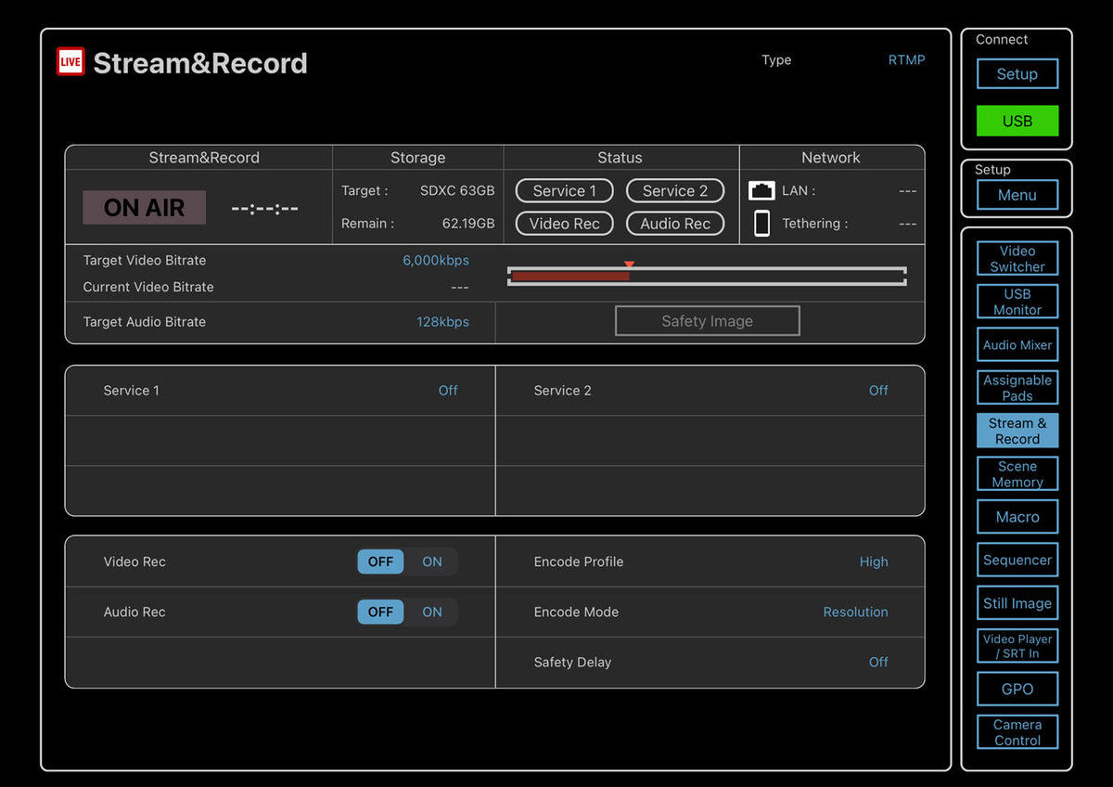Open the stream Type RTMP selector
Viewport: 1113px width, 787px height.
pos(906,60)
